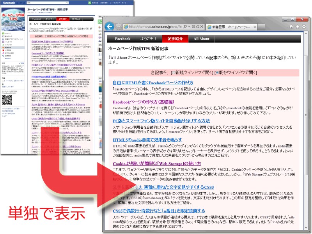This screenshot has height=234, width=312.
Task: Open the 自由にHTMLを書くFacebookページの作り方 link in IE
Action: click(153, 83)
